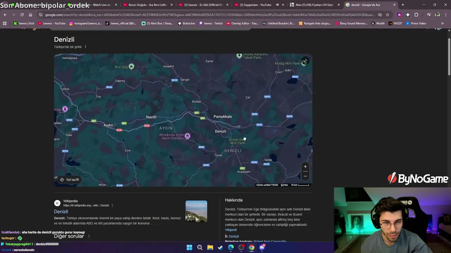Viewport: 451px width, 253px height.
Task: Open more options next to Türkiye'de bir şehir
Action: tap(85, 47)
